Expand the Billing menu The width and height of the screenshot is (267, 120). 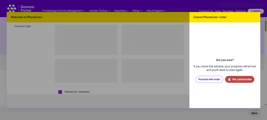pos(137,11)
